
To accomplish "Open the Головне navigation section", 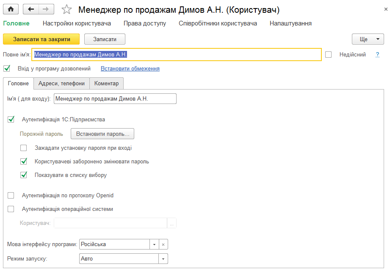I will (16, 23).
